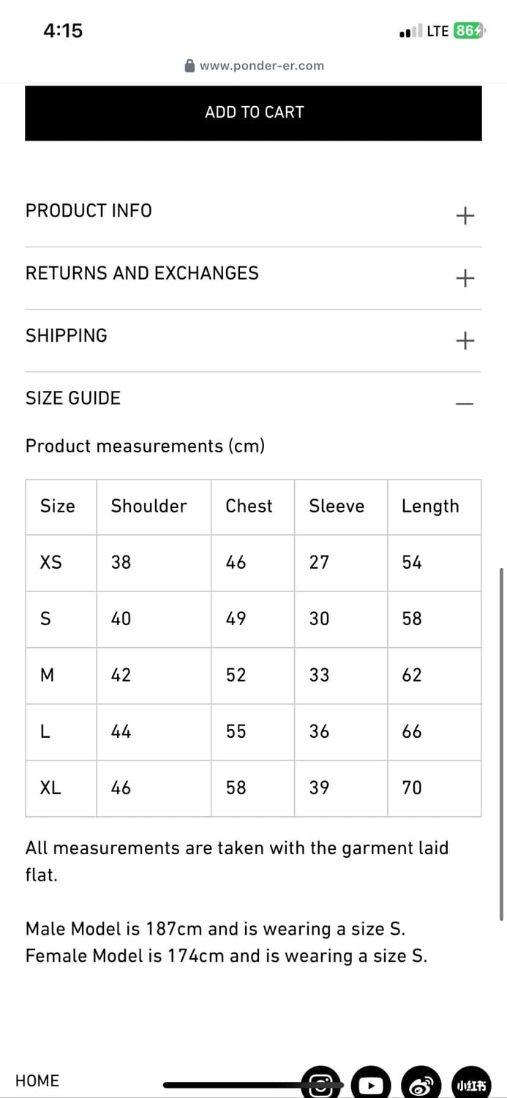This screenshot has height=1098, width=507.
Task: Select the SHIPPING heading
Action: [67, 336]
